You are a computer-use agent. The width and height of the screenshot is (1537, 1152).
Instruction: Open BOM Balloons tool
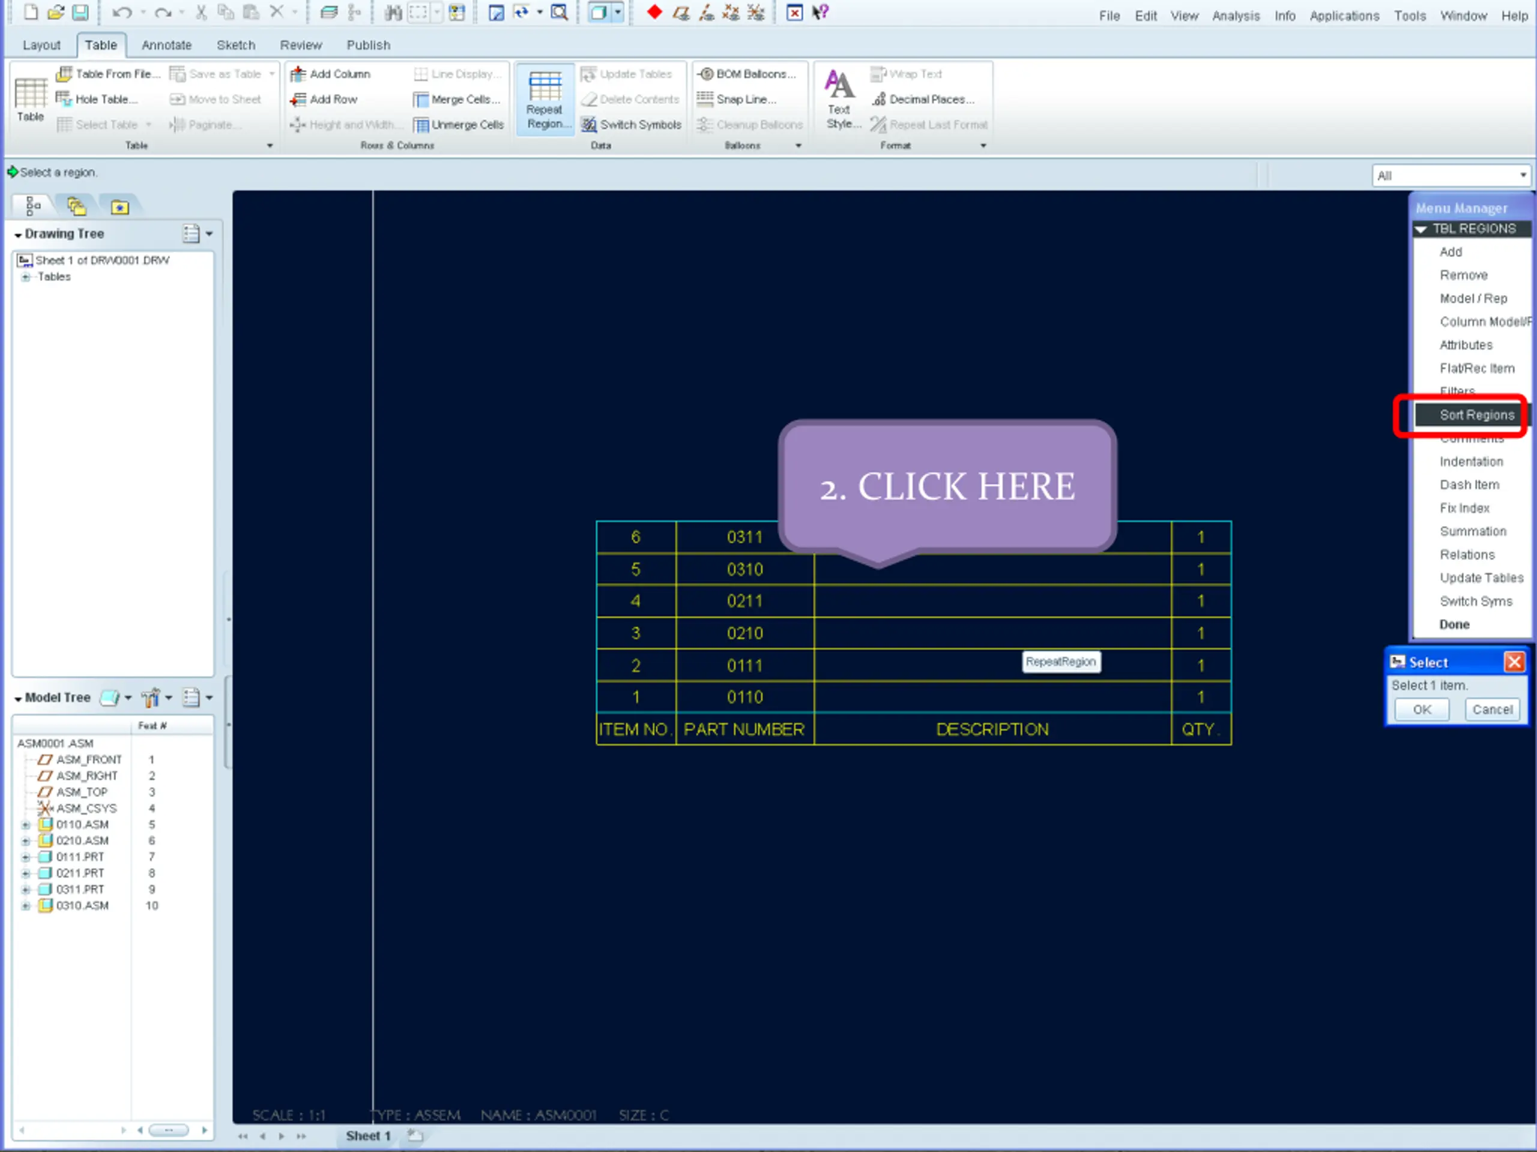tap(747, 74)
